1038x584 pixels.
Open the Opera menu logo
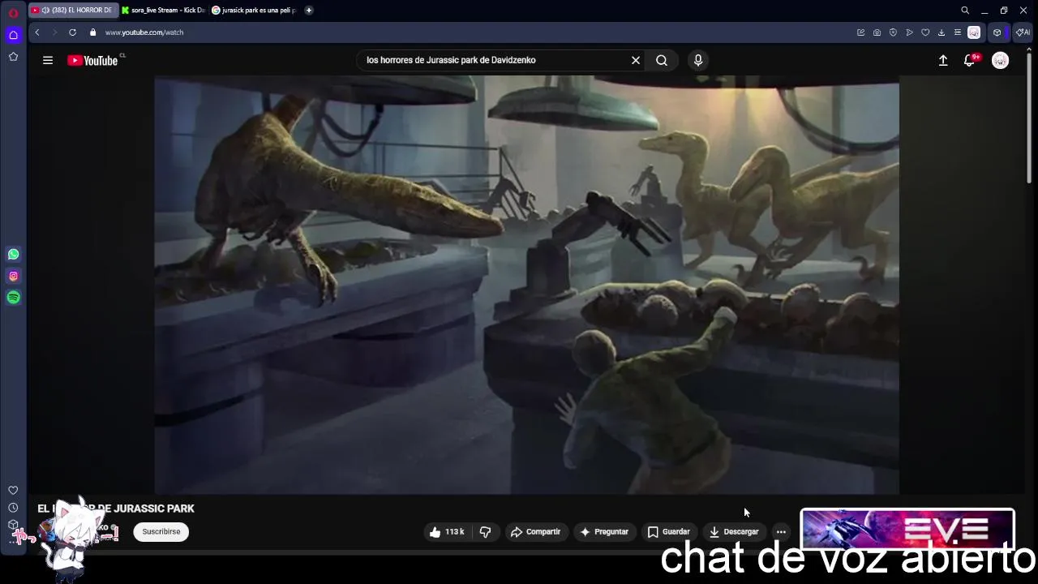[13, 12]
